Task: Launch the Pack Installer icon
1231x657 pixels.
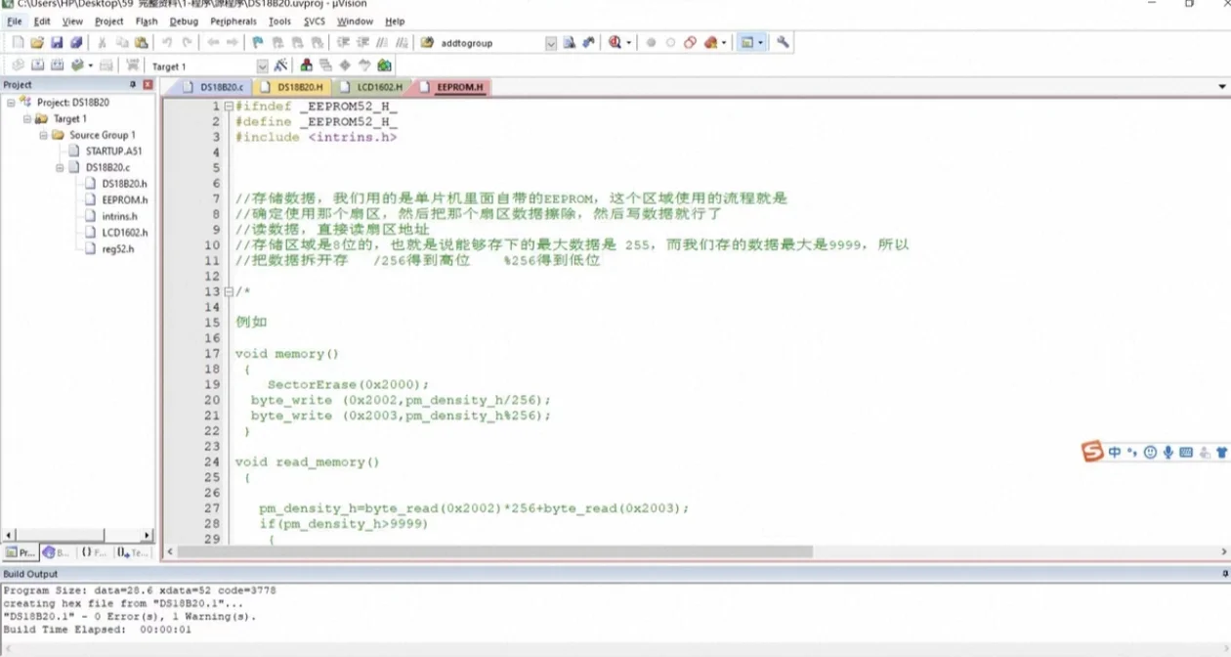Action: pos(384,66)
